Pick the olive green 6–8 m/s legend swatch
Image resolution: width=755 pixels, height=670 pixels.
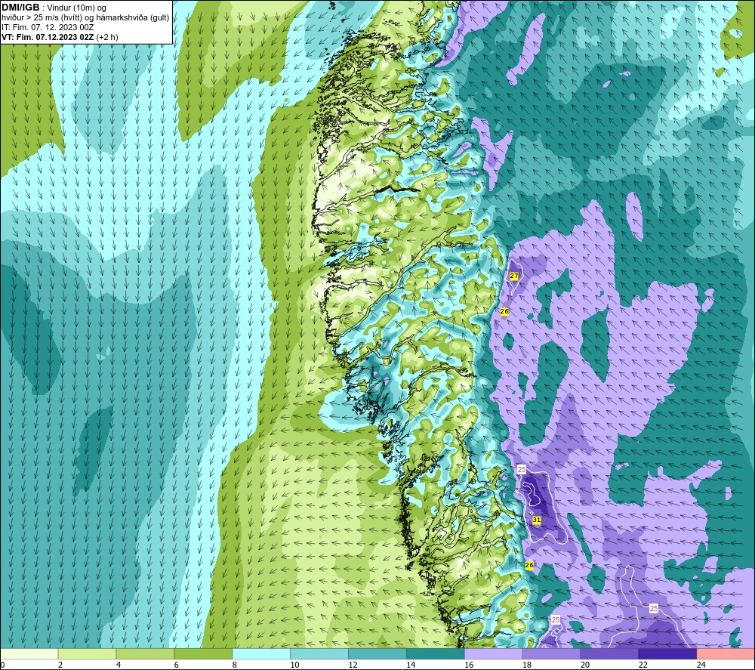[203, 654]
